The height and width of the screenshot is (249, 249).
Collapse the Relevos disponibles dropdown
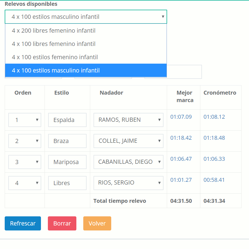(86, 17)
